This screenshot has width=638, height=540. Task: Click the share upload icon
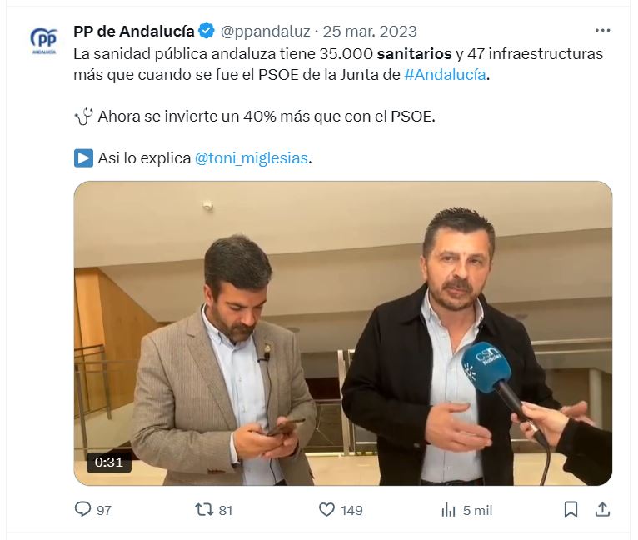[x=602, y=509]
